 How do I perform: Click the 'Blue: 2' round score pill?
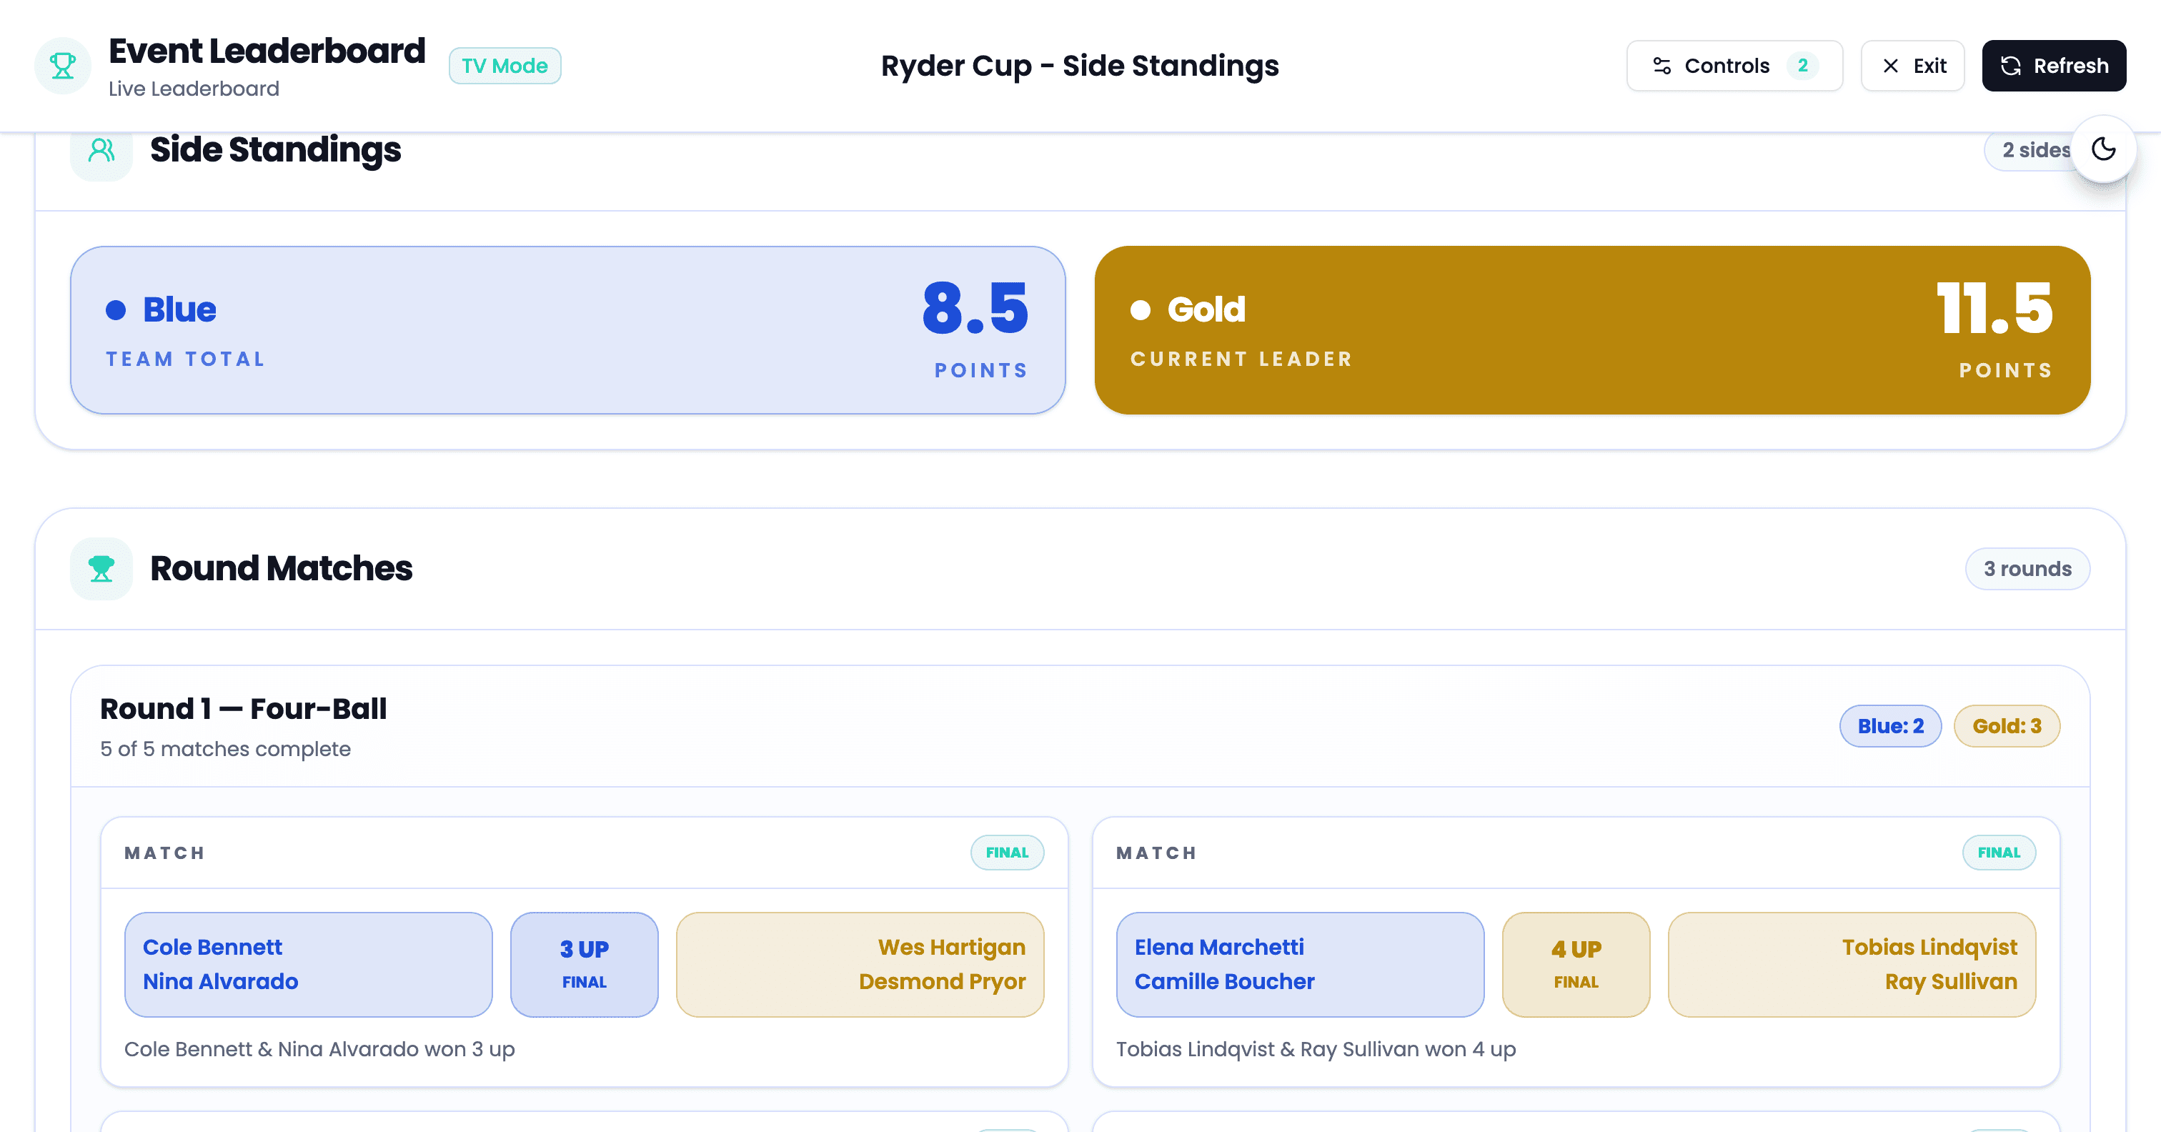(1890, 726)
